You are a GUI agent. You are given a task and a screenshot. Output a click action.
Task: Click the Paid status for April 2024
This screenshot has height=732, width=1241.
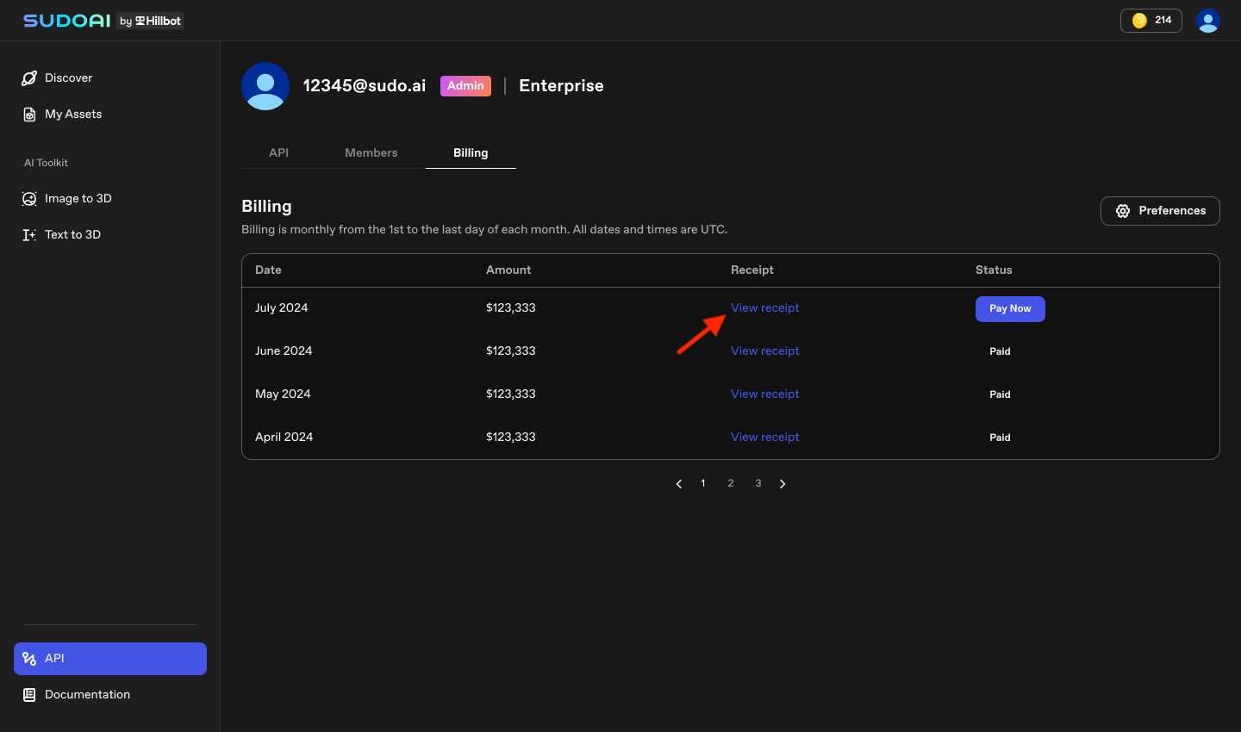pyautogui.click(x=1000, y=437)
